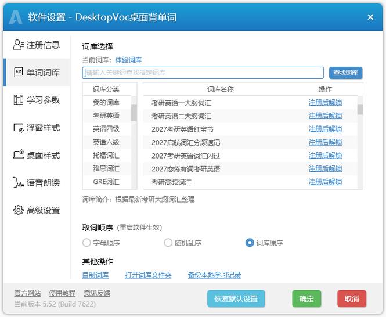
Task: Select the 词库原序 radio button
Action: pyautogui.click(x=250, y=243)
